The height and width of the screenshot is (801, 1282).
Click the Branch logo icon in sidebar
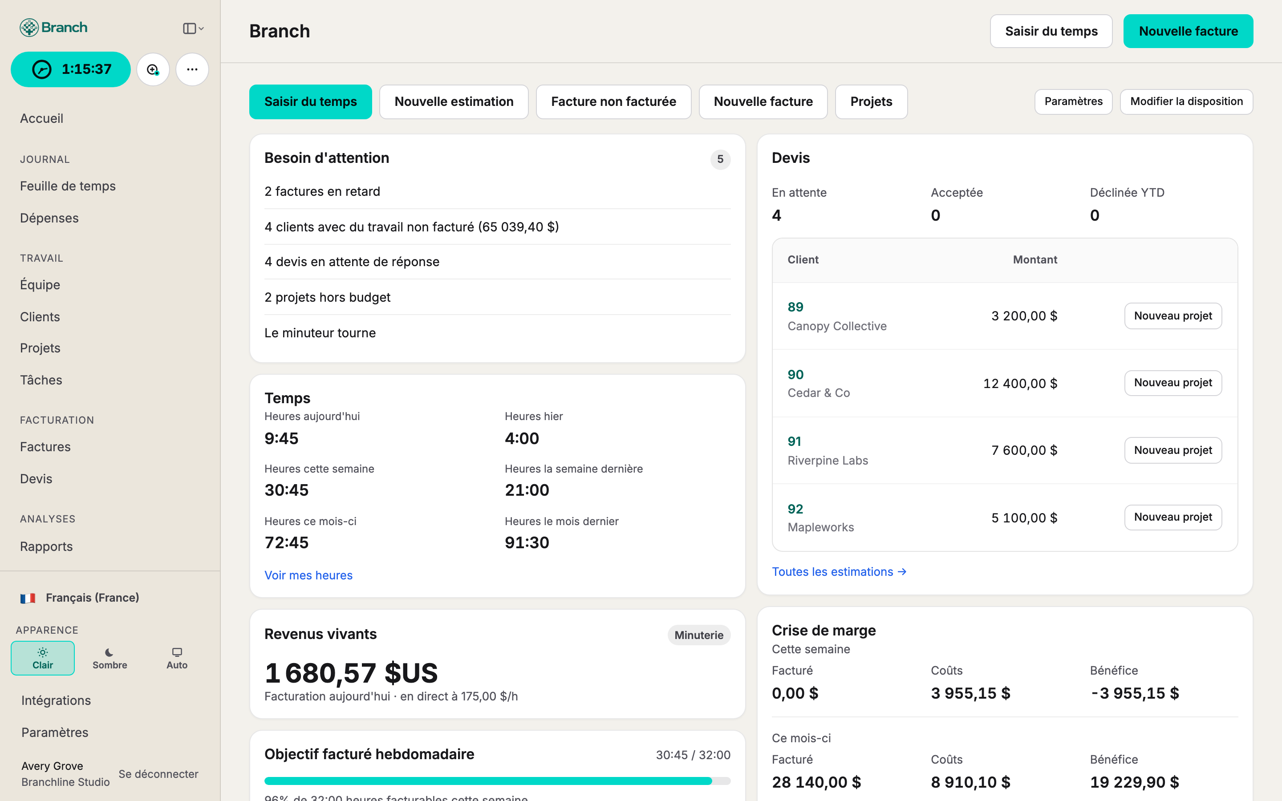[x=29, y=28]
